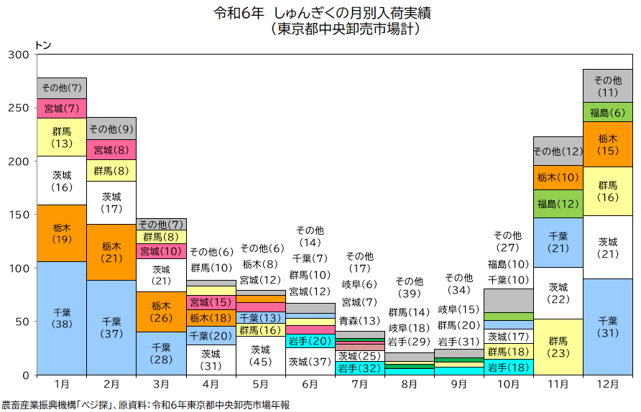The width and height of the screenshot is (641, 412).
Task: Click the 福島(12) green segment in November
Action: point(558,204)
